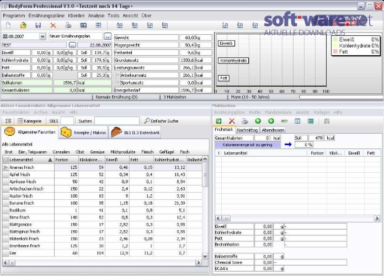Open the Programm menu

coord(14,15)
